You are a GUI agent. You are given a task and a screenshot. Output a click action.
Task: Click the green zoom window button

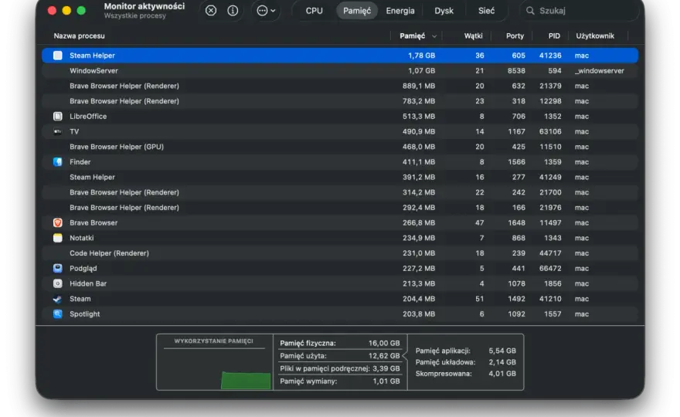81,10
